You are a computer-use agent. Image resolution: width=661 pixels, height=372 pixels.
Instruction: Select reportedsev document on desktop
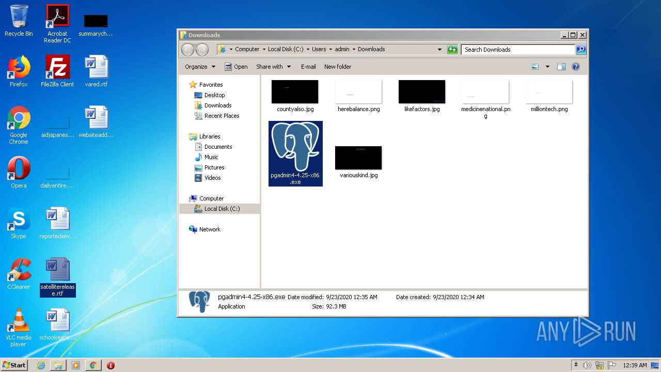coord(57,223)
